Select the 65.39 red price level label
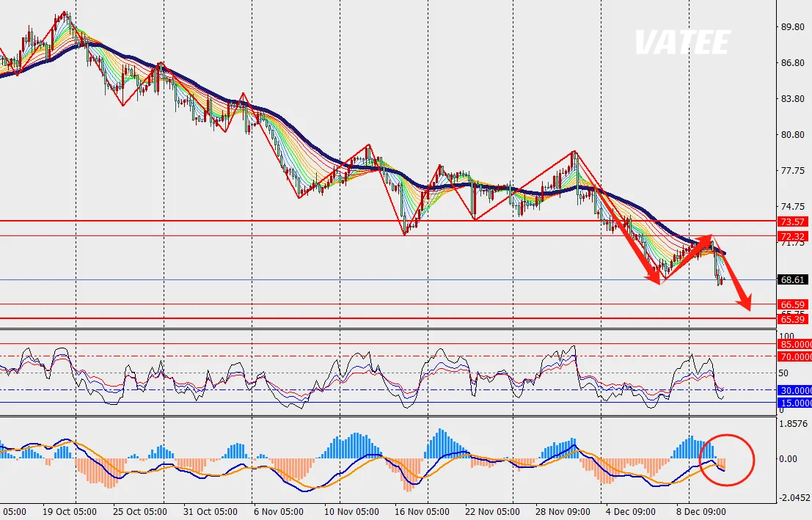The image size is (812, 520). pyautogui.click(x=792, y=319)
